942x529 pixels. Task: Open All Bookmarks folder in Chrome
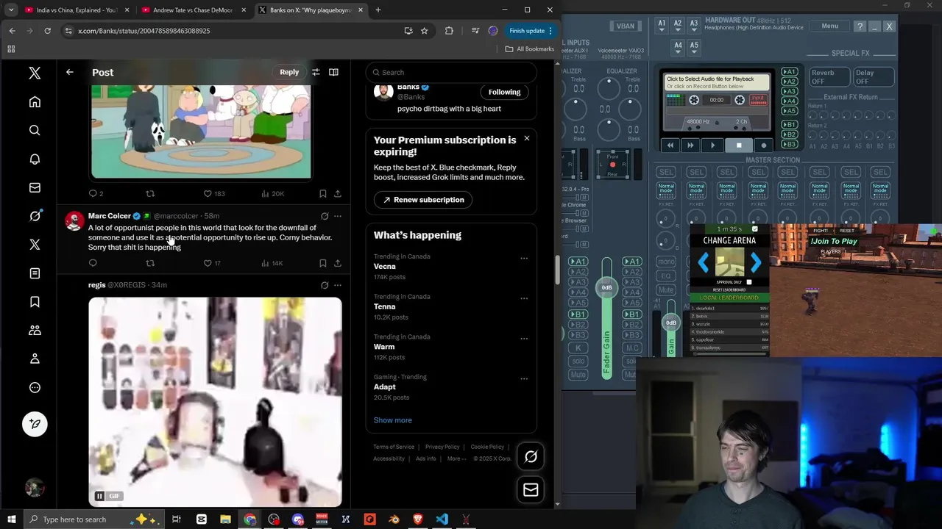[x=529, y=49]
